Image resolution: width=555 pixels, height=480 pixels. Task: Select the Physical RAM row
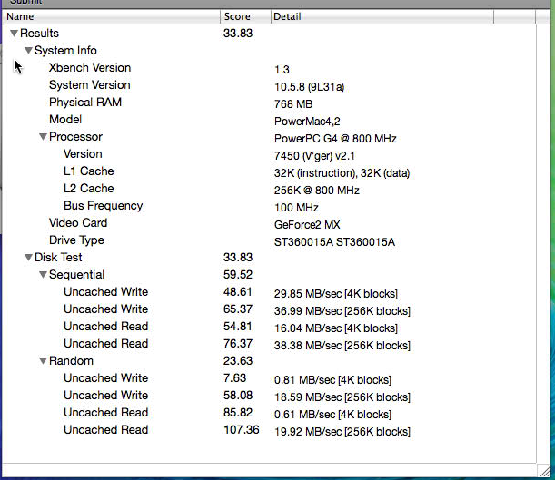(x=269, y=103)
